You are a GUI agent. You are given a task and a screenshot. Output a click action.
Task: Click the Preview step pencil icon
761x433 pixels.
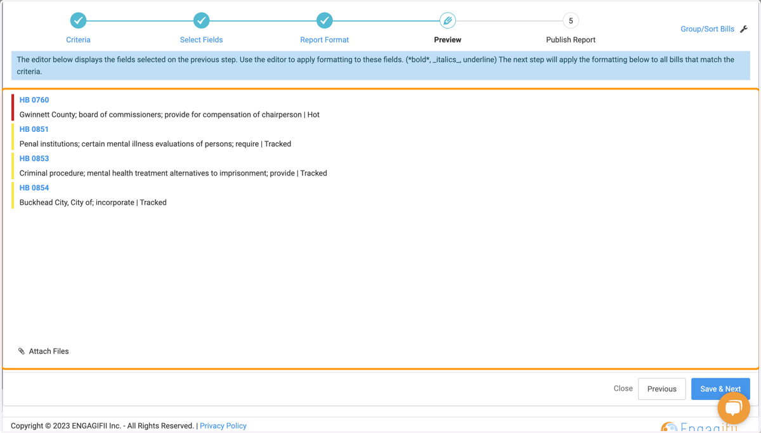[x=448, y=20]
